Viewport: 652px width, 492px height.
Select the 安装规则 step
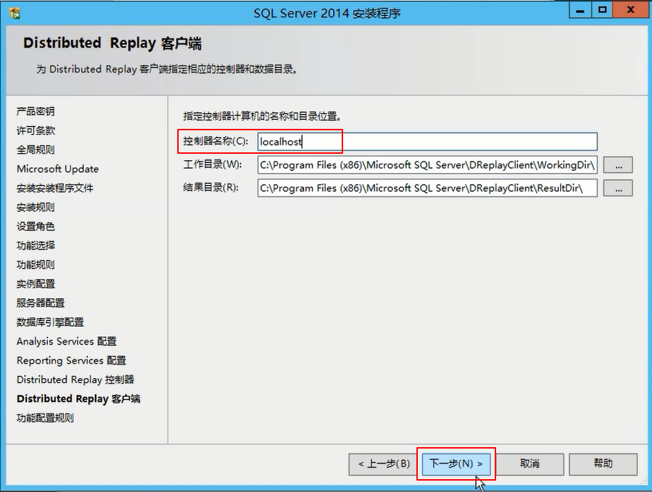point(36,207)
